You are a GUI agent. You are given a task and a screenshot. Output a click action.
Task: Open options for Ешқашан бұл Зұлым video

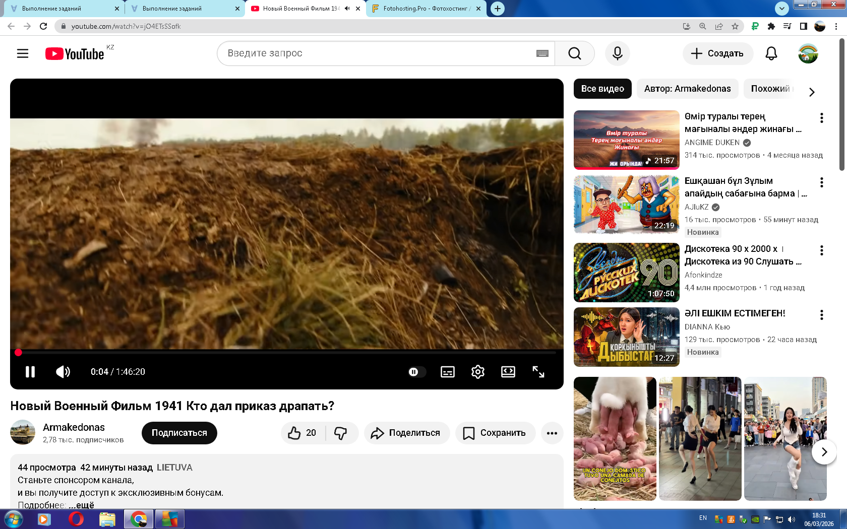coord(822,182)
